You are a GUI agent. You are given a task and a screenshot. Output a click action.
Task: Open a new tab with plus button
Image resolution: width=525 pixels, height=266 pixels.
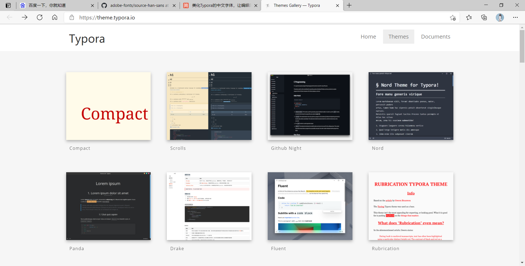pyautogui.click(x=349, y=5)
